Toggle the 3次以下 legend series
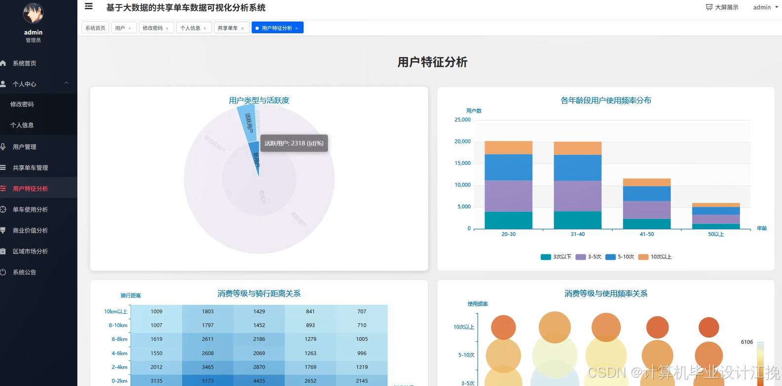Screen dimensions: 782x386 point(556,257)
